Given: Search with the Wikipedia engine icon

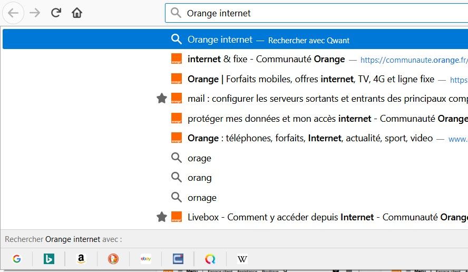Looking at the screenshot, I should tap(242, 259).
